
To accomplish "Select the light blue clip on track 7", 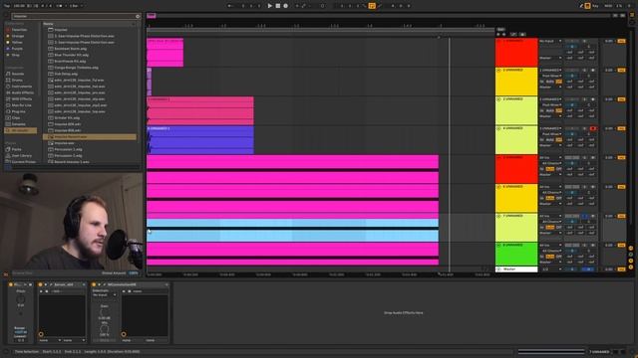I will click(292, 230).
